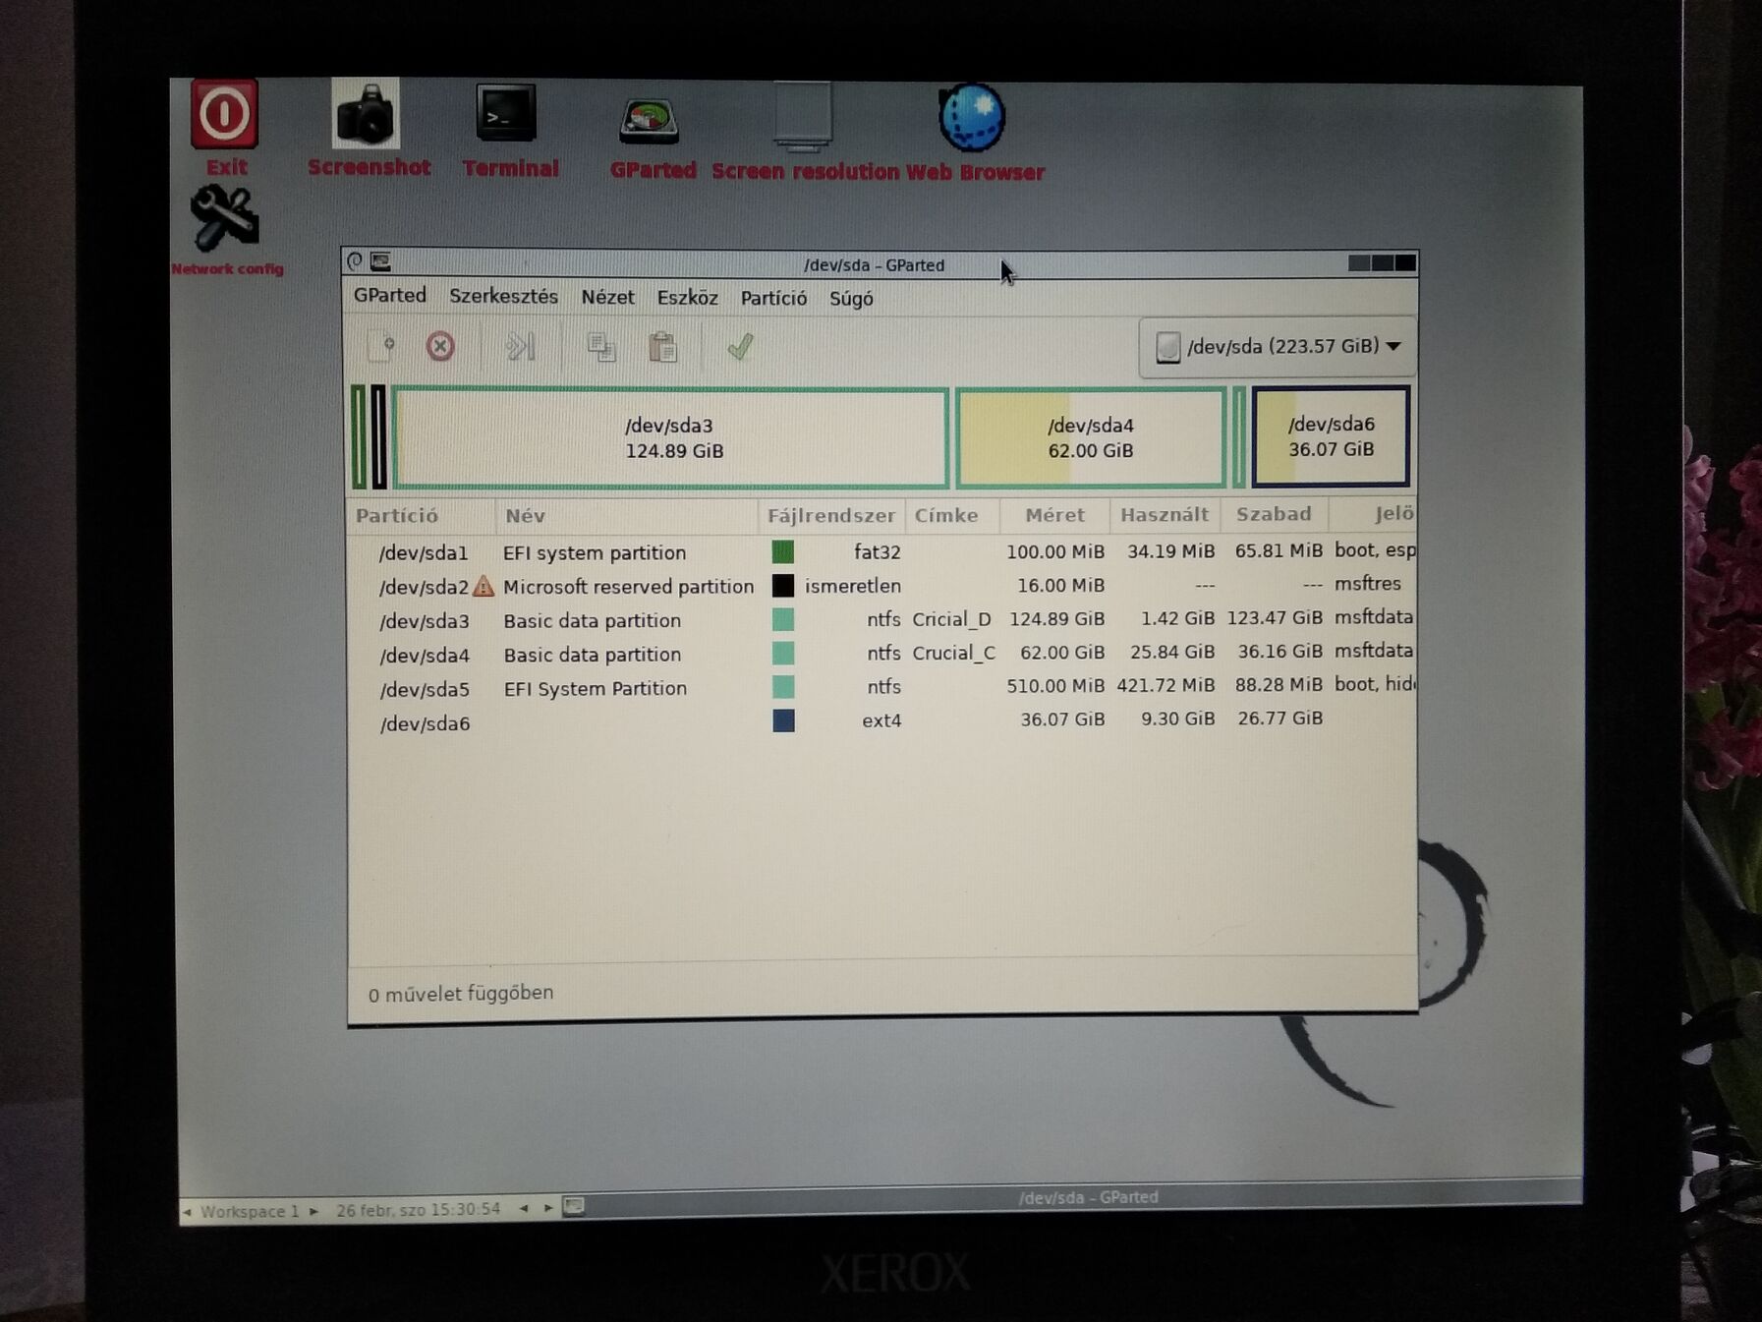Screen dimensions: 1762x1322
Task: Open the Screen resolution desktop icon
Action: point(803,119)
